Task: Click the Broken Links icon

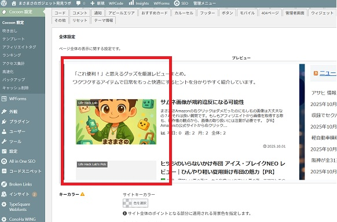Action: point(4,184)
